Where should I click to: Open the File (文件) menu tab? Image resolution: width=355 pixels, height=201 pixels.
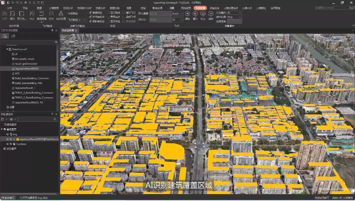coord(9,8)
